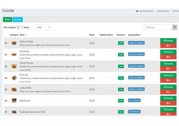Click the Ekle add button
This screenshot has width=179, height=126.
coord(7,19)
